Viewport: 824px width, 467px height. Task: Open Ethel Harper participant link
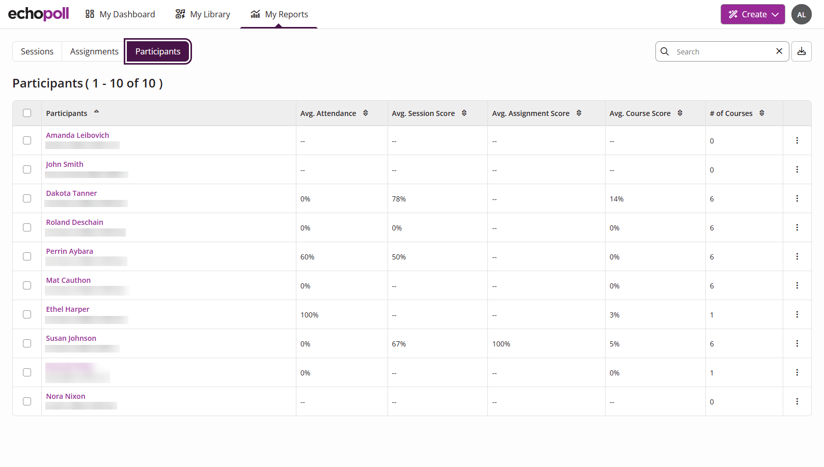click(68, 309)
